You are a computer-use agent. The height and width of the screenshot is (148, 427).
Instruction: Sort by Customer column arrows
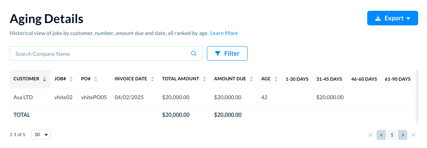[x=45, y=79]
